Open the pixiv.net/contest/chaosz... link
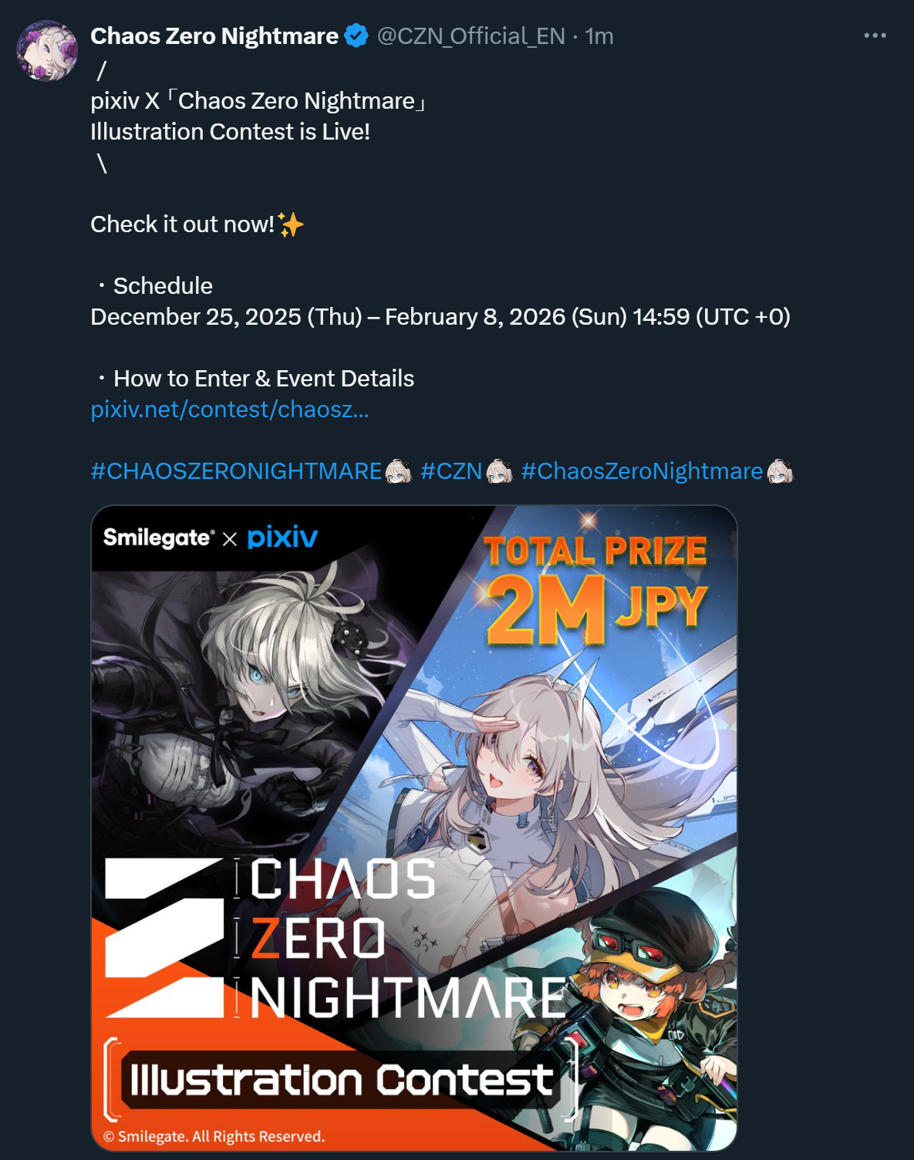Viewport: 914px width, 1160px height. pos(230,410)
